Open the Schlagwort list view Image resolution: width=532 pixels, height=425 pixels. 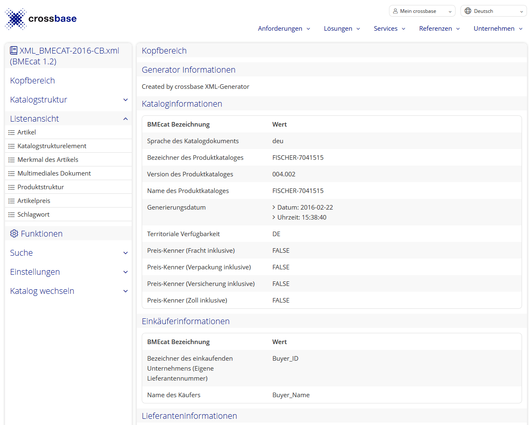33,215
